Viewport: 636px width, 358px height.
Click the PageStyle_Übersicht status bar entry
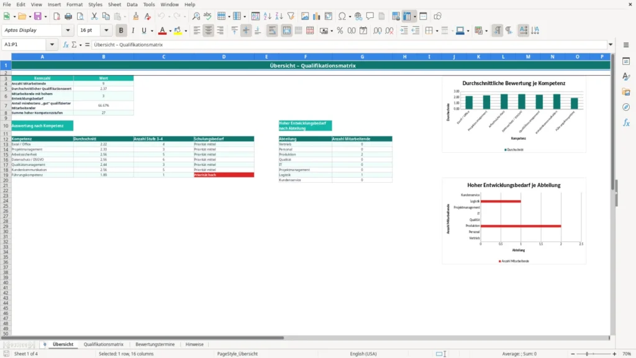tap(237, 354)
